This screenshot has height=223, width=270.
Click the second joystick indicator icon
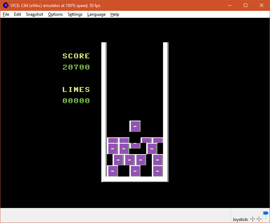coord(259,219)
